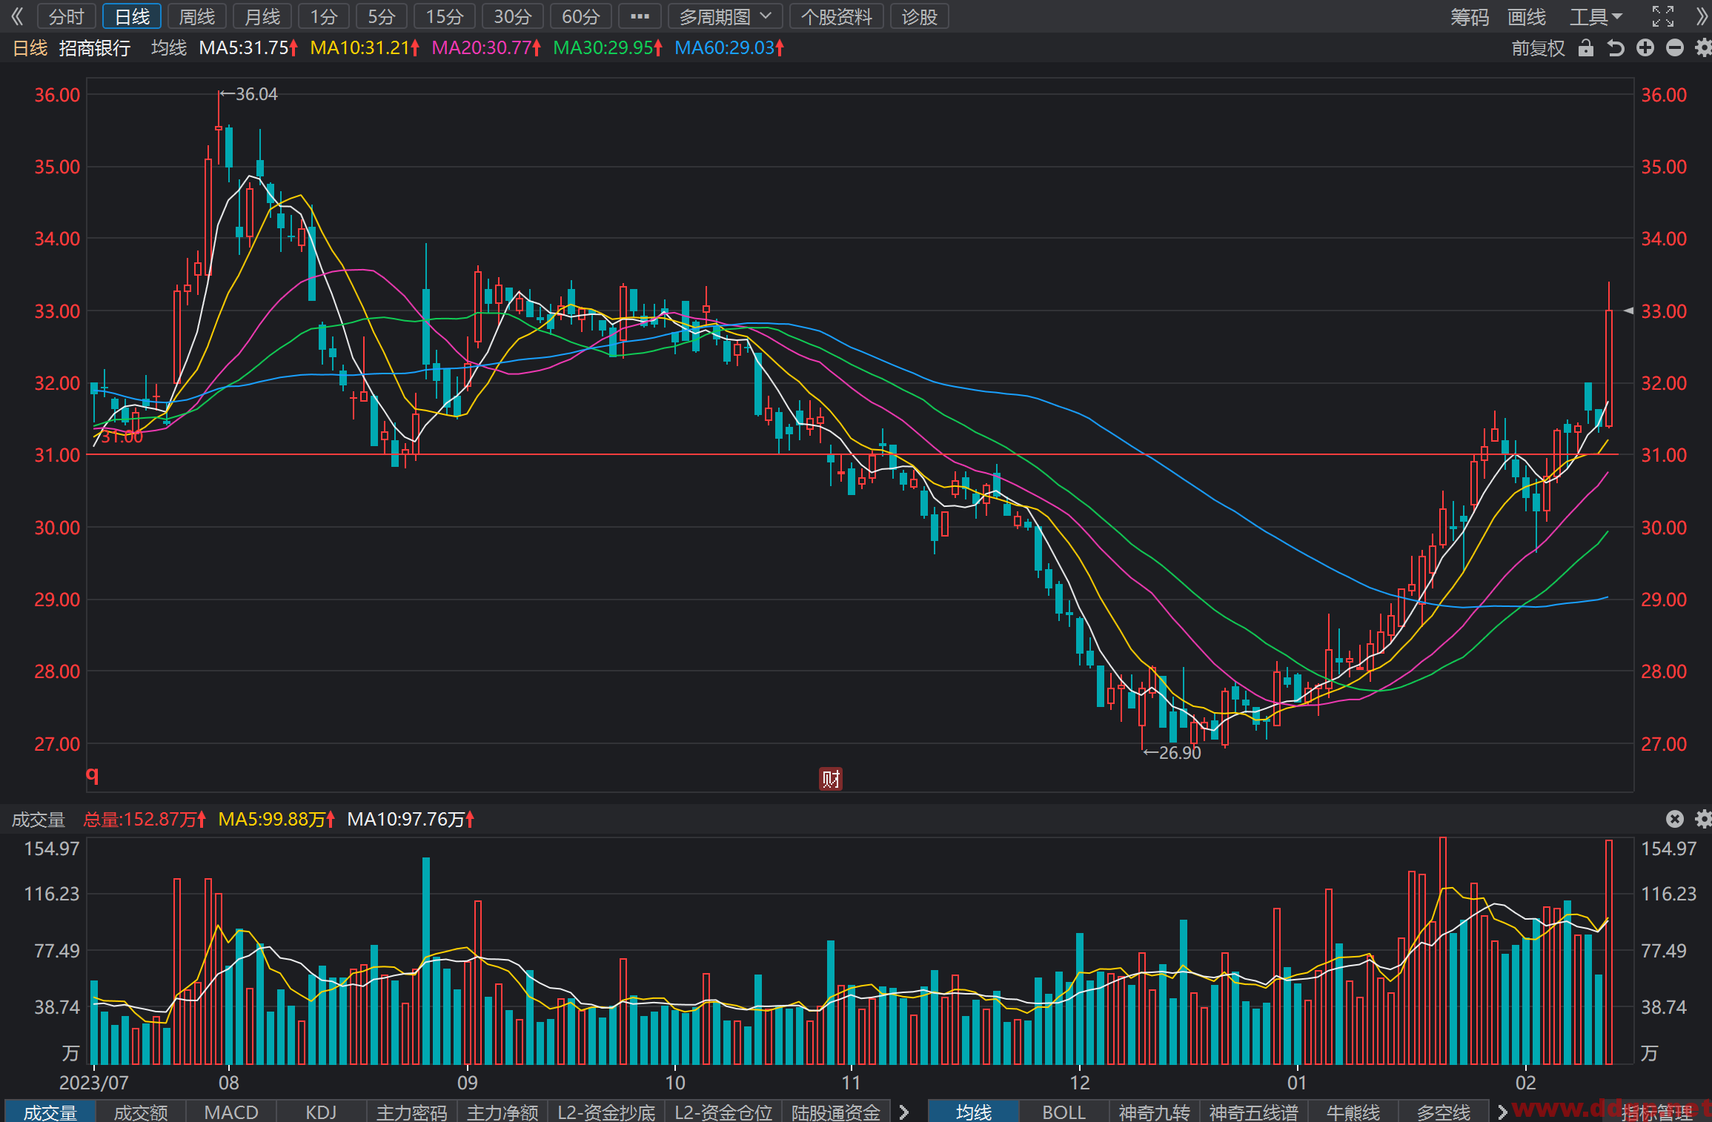
Task: Select the 60分 period
Action: [x=580, y=16]
